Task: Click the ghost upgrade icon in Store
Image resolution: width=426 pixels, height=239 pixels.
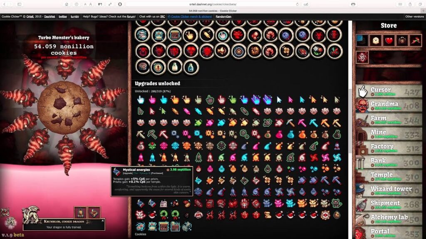Action: (376, 40)
